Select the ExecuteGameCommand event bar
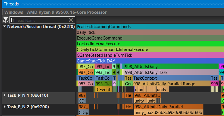224x116 pixels. (150, 38)
